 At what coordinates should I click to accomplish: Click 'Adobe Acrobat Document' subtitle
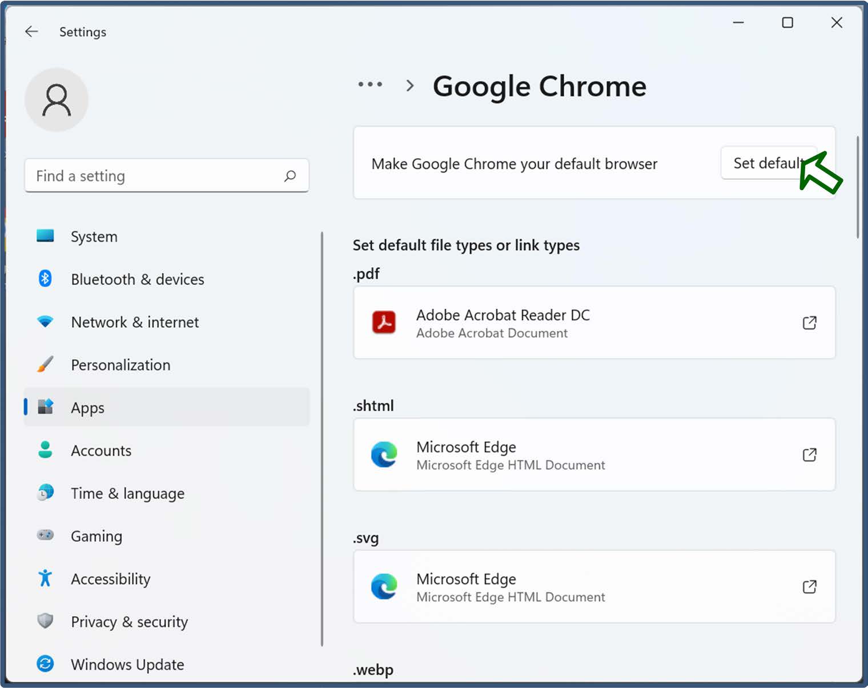[492, 333]
